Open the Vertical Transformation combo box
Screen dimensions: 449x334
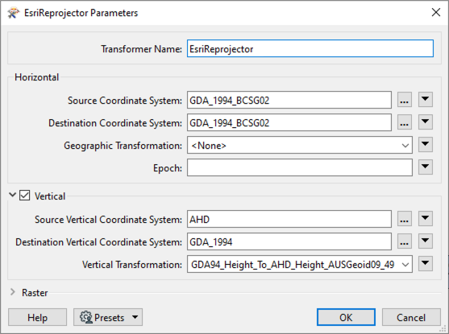pyautogui.click(x=300, y=264)
